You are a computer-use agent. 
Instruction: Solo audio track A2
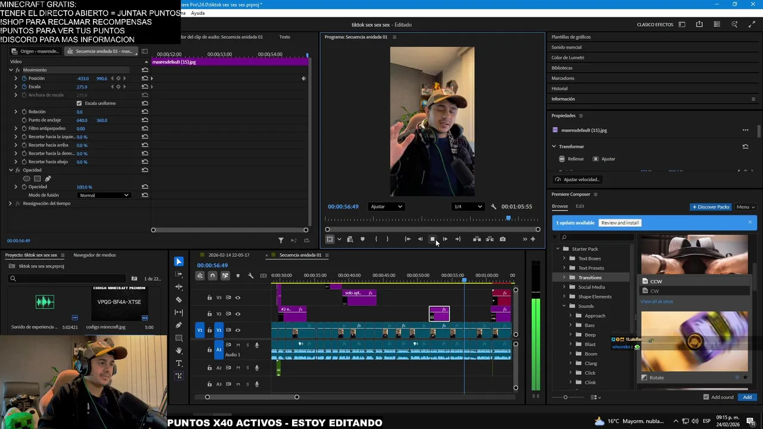tap(247, 368)
